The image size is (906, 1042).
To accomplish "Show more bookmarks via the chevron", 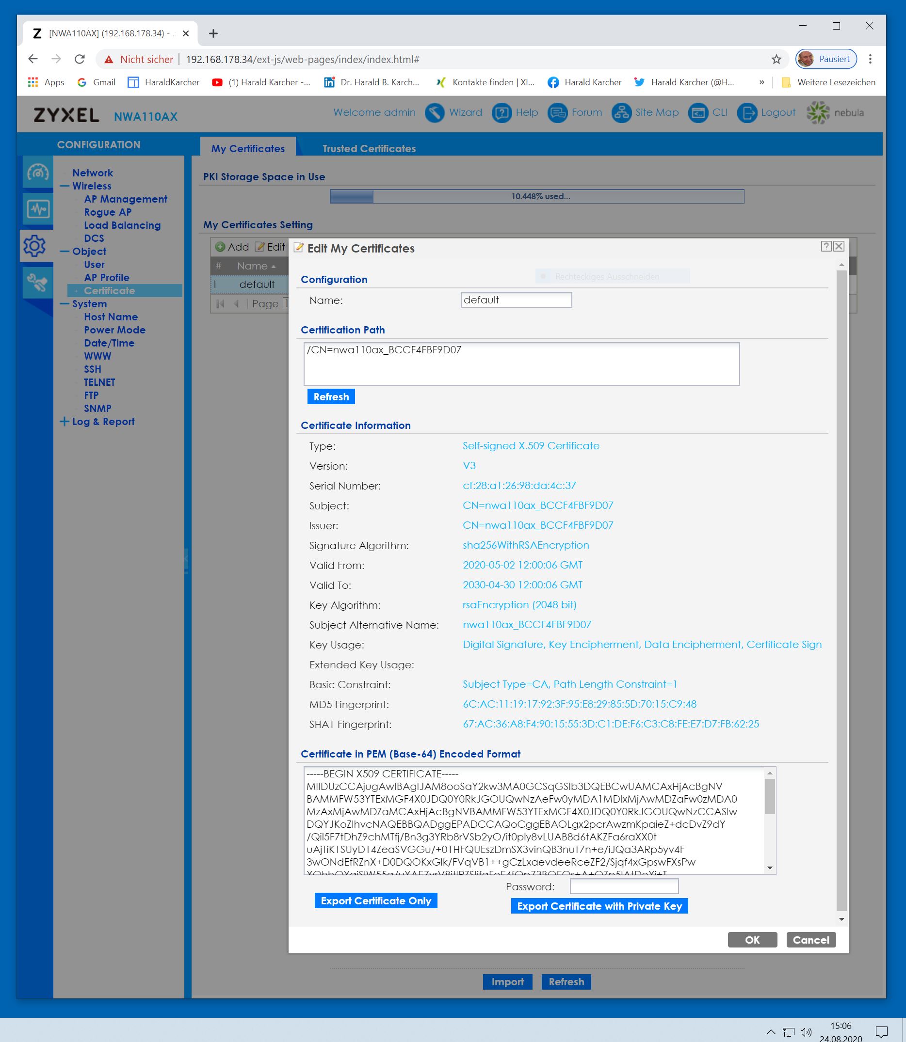I will click(x=761, y=82).
